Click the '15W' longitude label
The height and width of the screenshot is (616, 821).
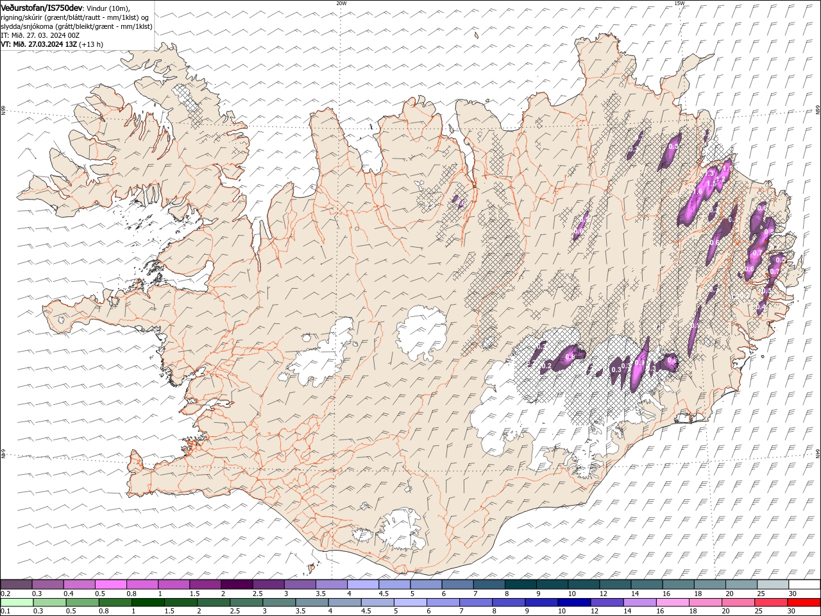(x=679, y=3)
